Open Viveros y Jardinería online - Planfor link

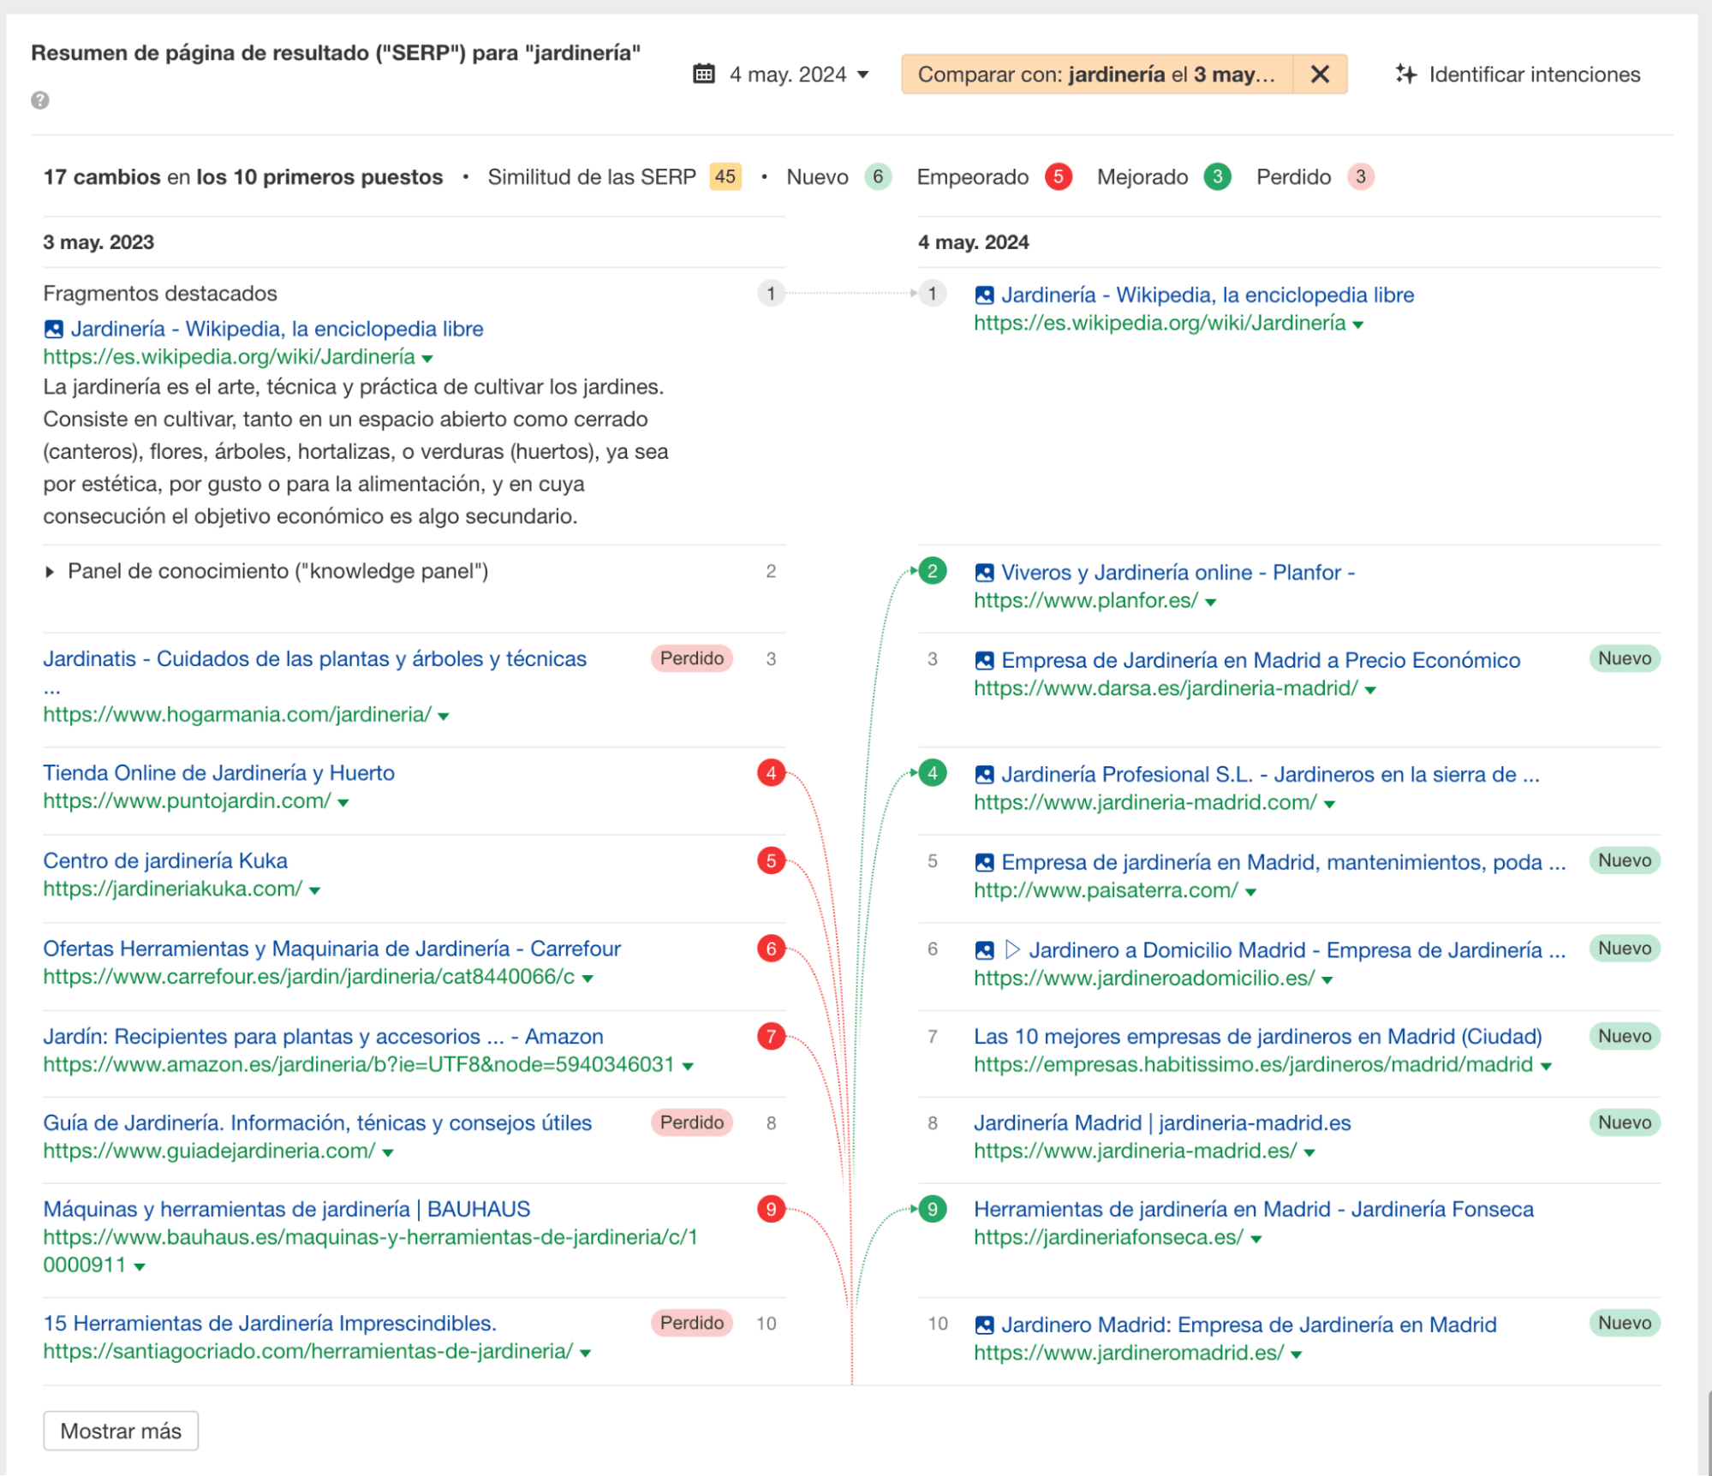pyautogui.click(x=1178, y=573)
